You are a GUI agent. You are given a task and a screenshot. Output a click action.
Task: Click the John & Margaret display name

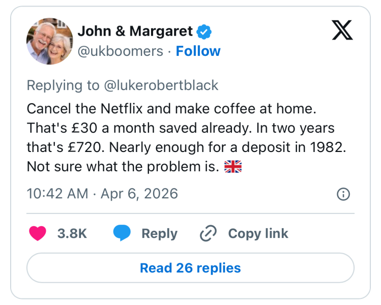tap(135, 32)
